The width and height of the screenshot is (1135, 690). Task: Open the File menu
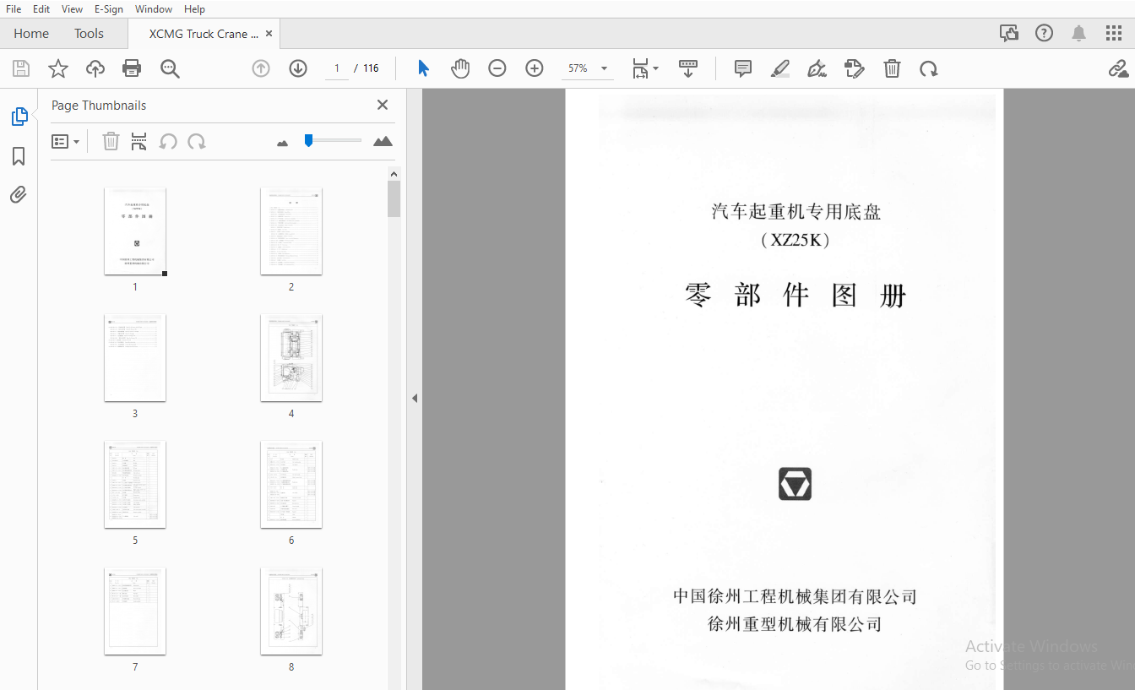pyautogui.click(x=14, y=8)
